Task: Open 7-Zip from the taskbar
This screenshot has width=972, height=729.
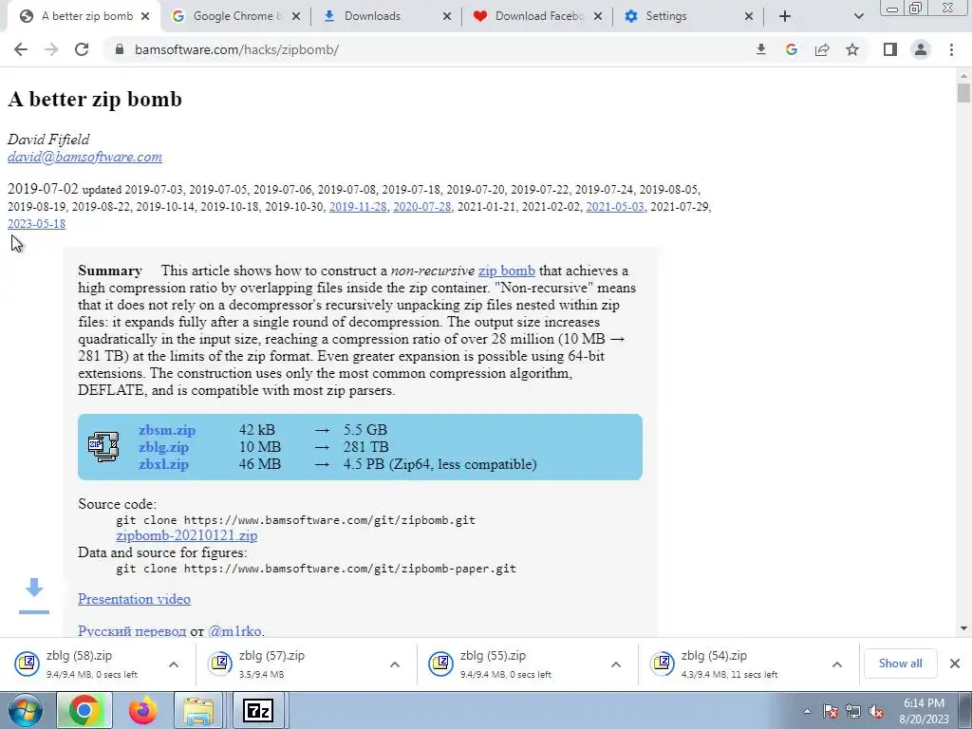Action: pyautogui.click(x=258, y=710)
